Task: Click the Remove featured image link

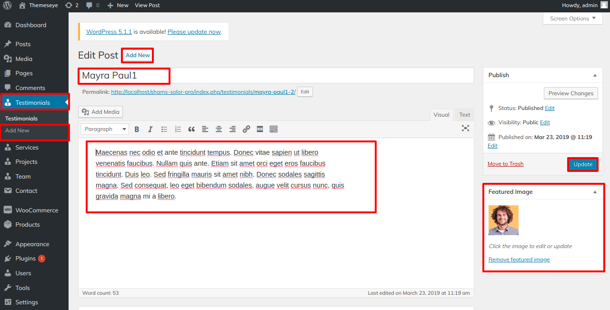Action: 519,260
